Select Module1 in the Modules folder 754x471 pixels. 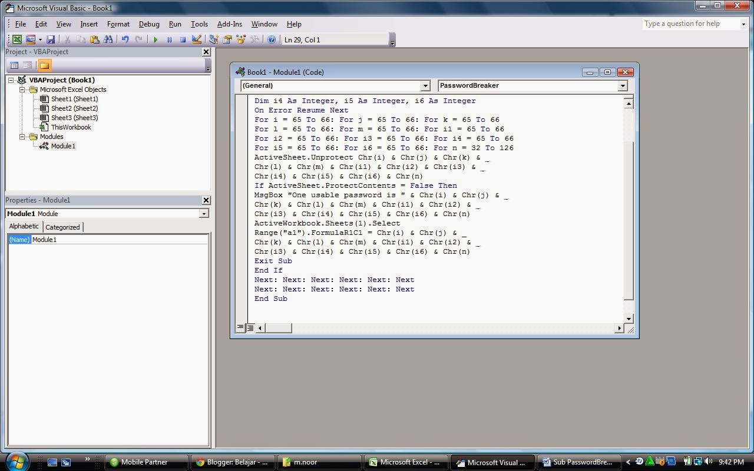click(x=63, y=146)
